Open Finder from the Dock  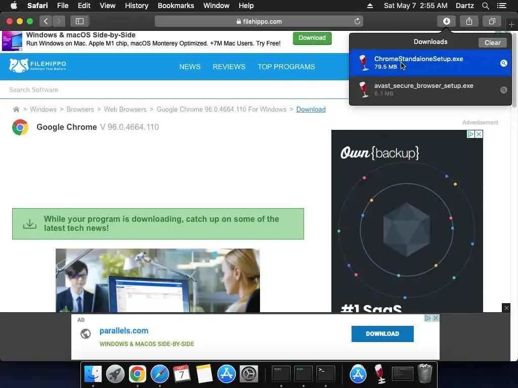point(93,374)
